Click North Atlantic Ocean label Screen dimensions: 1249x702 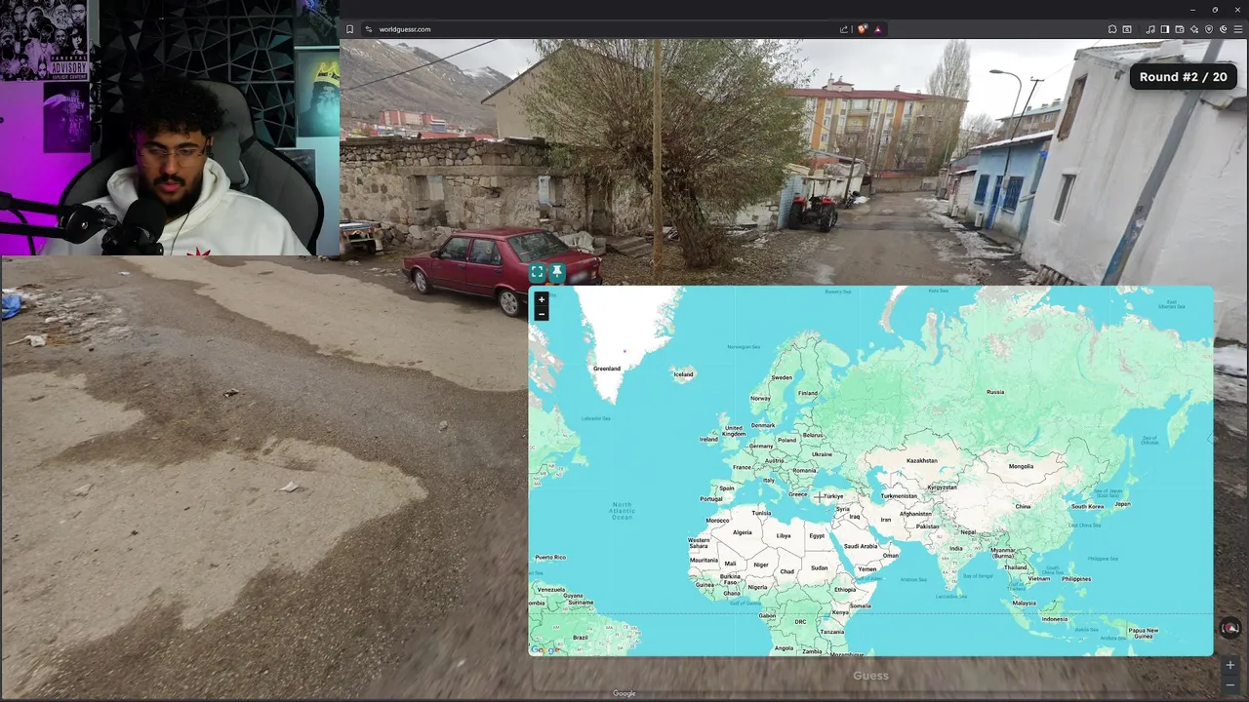(622, 510)
